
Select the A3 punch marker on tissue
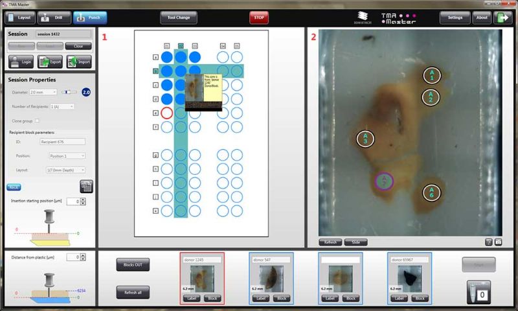[x=365, y=139]
